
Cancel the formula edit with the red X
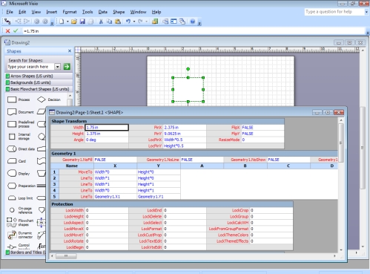pyautogui.click(x=7, y=31)
